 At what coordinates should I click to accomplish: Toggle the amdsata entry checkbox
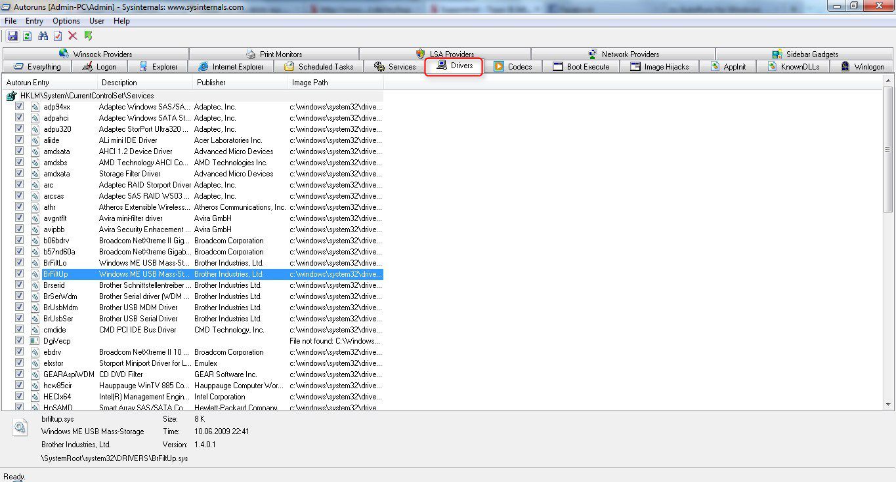click(19, 151)
